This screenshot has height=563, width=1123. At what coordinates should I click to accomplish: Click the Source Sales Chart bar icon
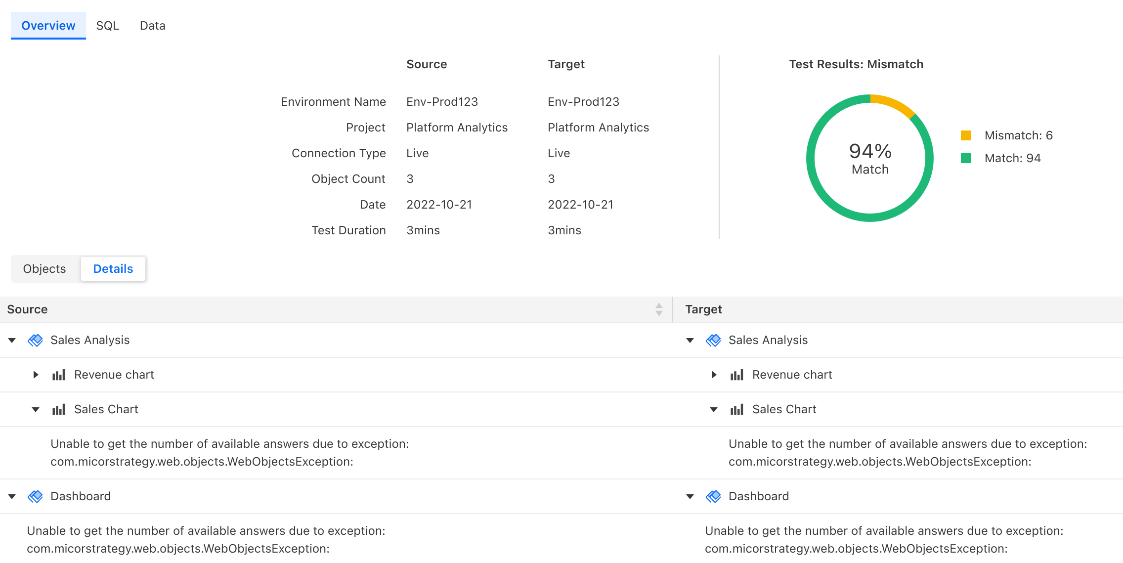[x=59, y=409]
